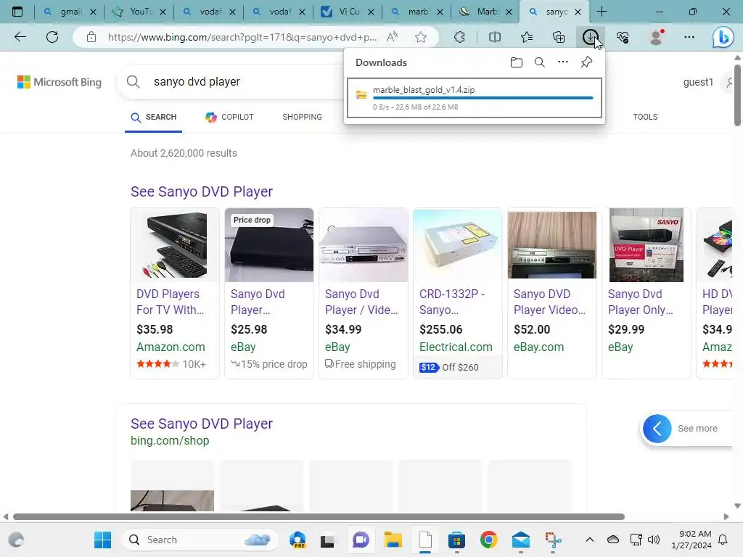Open the CRD-1332P Sanyo listing
This screenshot has height=557, width=743.
tap(451, 302)
